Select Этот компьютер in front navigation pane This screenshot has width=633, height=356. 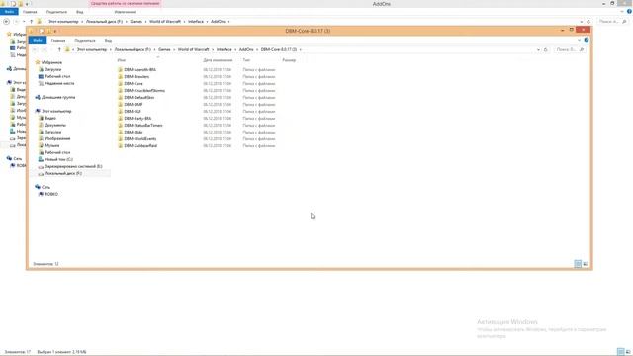[x=56, y=111]
